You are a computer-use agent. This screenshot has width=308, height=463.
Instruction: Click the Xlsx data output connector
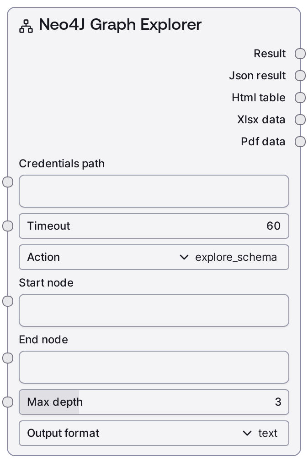coord(300,120)
